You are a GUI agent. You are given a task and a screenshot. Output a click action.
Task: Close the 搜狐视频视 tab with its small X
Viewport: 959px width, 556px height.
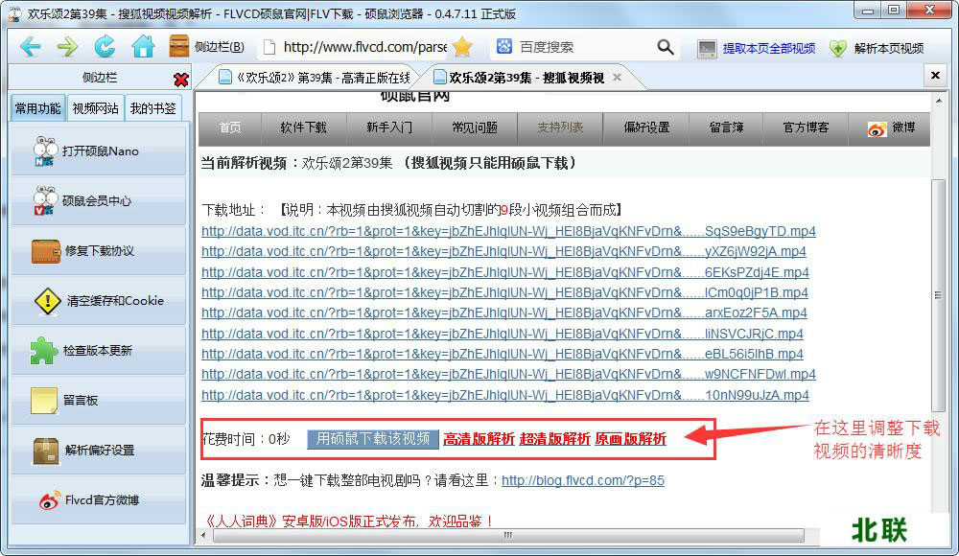[x=617, y=77]
